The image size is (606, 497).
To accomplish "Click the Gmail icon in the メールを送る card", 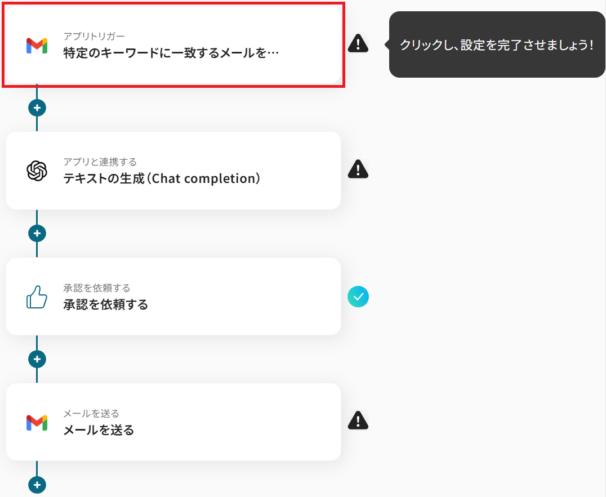I will pos(37,422).
